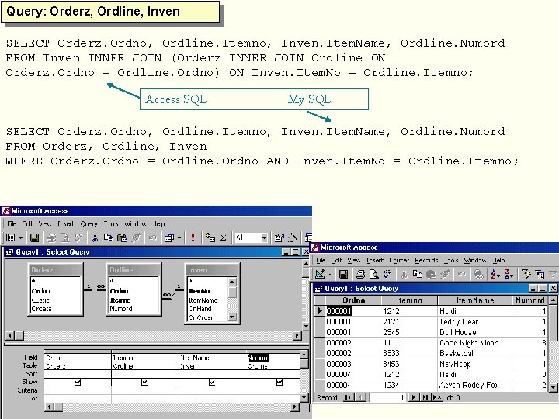This screenshot has height=419, width=559.
Task: Open Edit menu in the query design window
Action: click(27, 223)
